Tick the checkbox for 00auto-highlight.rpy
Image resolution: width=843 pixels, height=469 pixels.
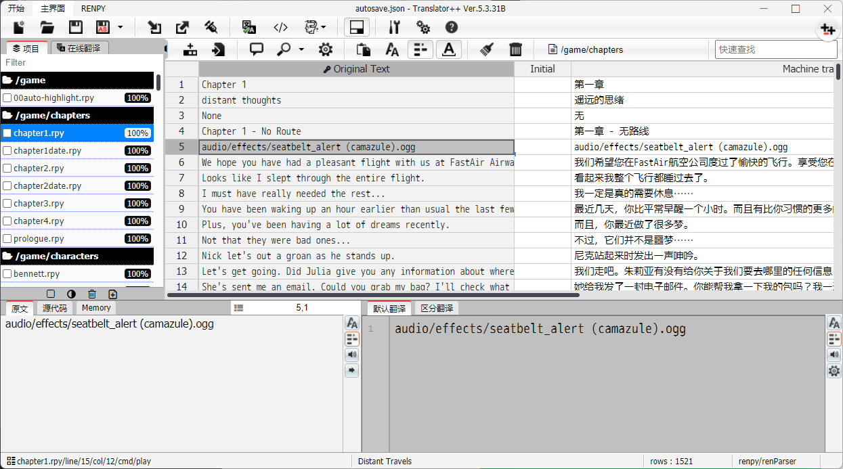point(7,98)
